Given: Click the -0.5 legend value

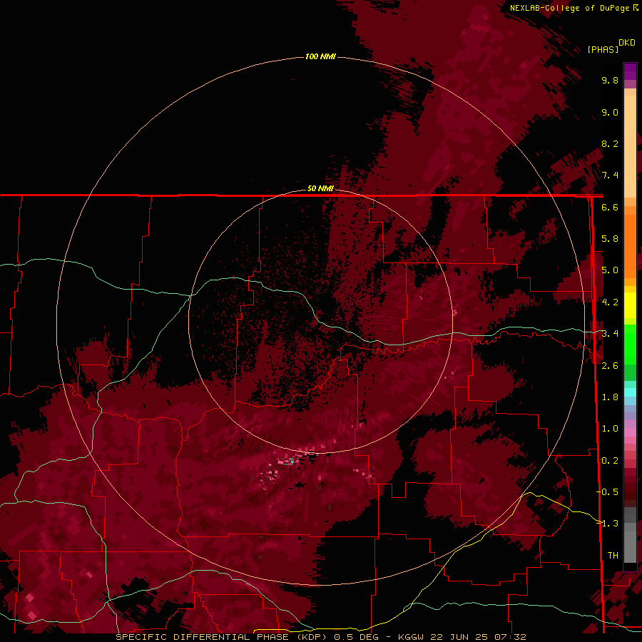Looking at the screenshot, I should (x=608, y=492).
